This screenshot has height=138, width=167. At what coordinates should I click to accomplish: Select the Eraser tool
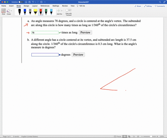(8, 11)
